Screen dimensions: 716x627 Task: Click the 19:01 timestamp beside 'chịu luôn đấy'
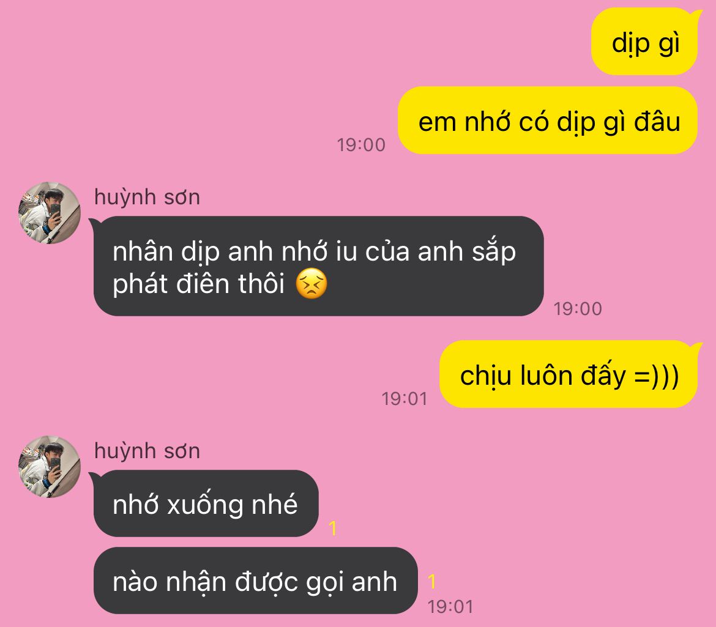[404, 398]
